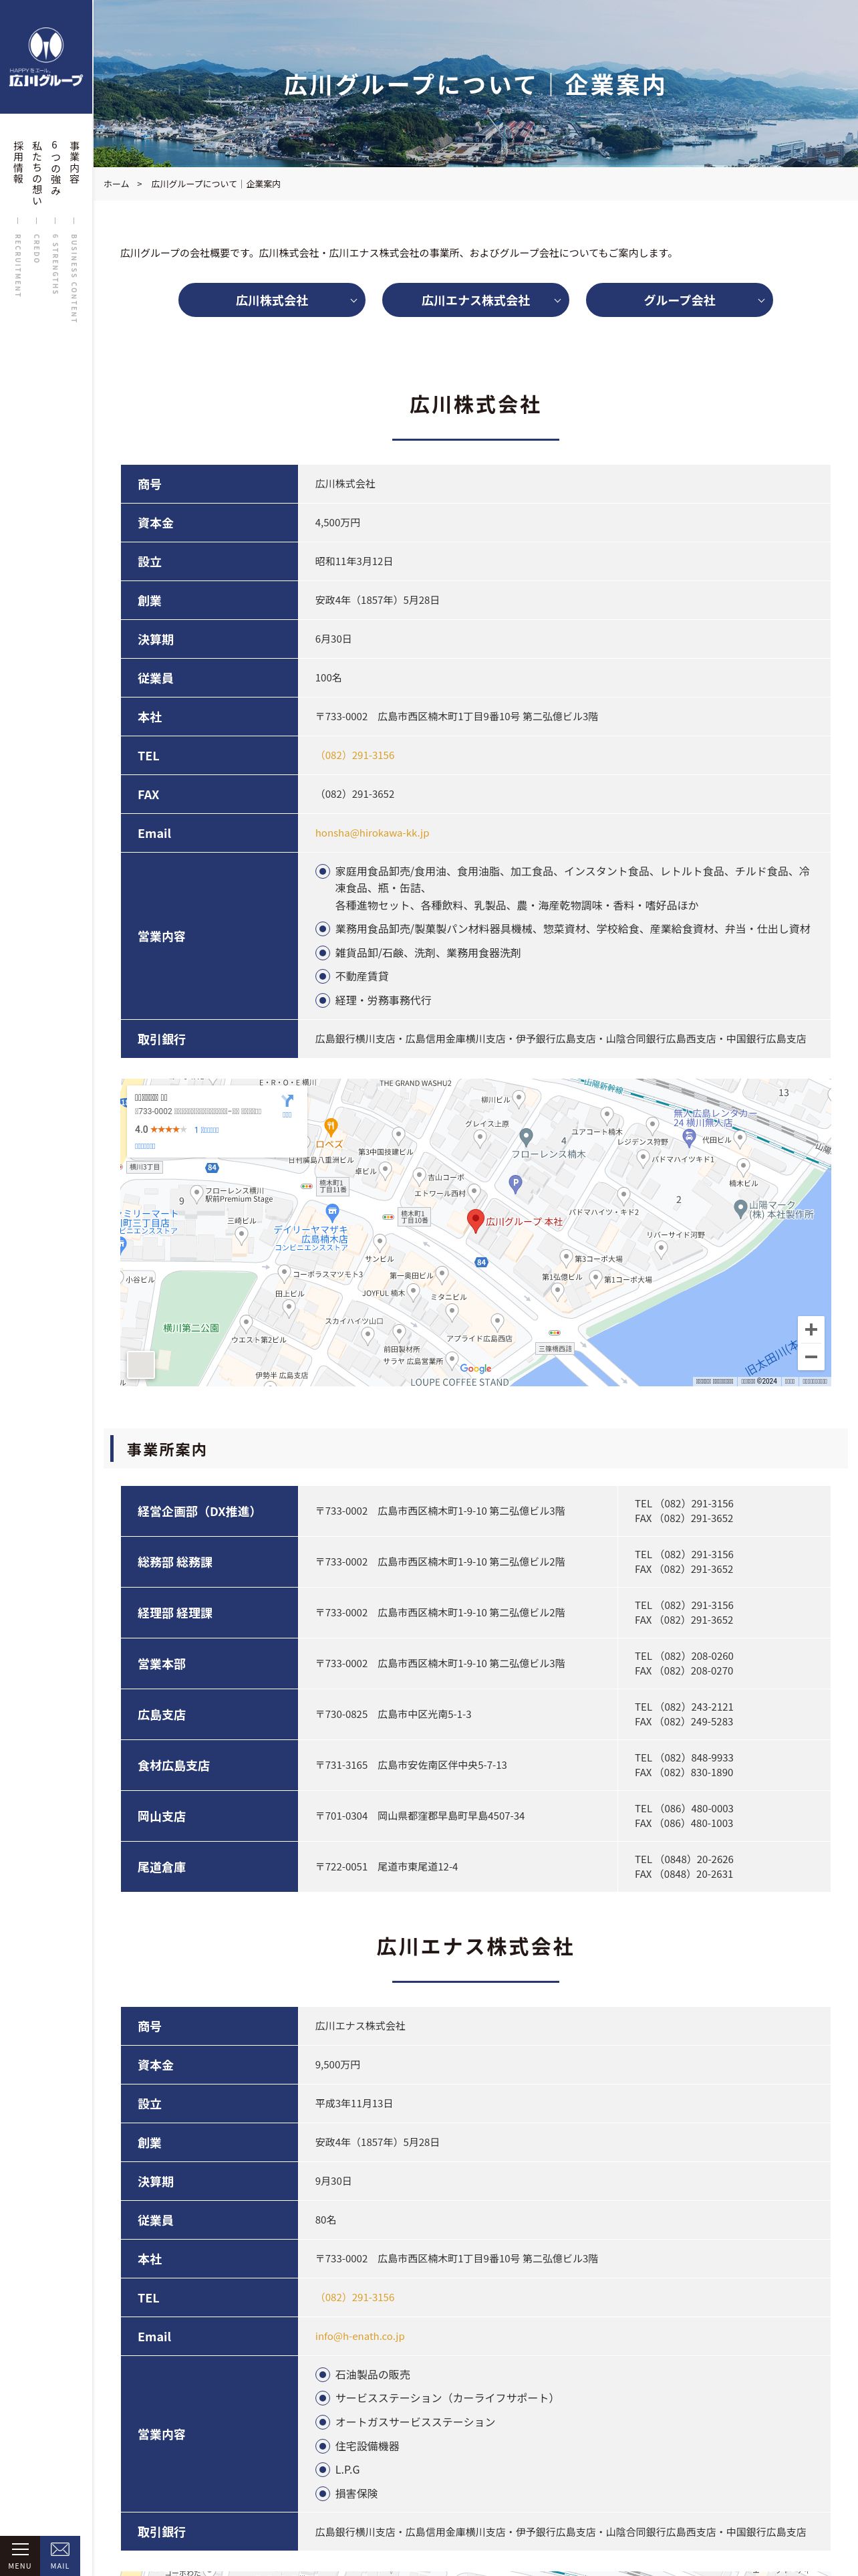
Task: Zoom in on the map
Action: point(810,1329)
